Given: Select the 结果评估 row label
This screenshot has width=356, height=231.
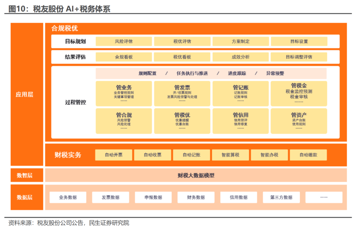Looking at the screenshot, I should 75,57.
